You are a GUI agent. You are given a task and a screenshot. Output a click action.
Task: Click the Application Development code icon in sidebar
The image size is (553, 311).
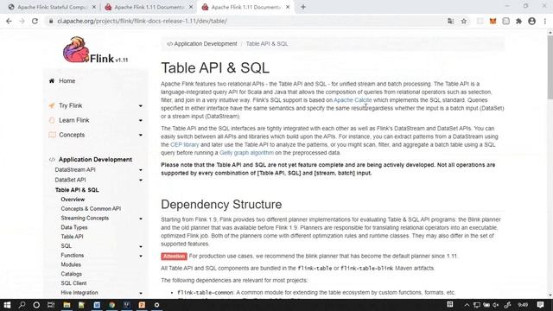tap(52, 159)
